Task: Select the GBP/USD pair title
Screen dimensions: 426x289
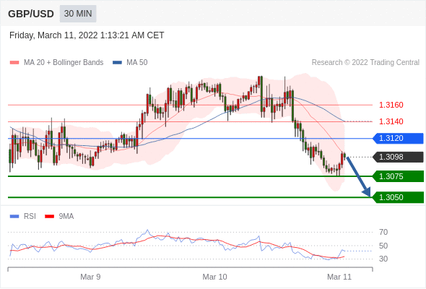Action: 31,14
